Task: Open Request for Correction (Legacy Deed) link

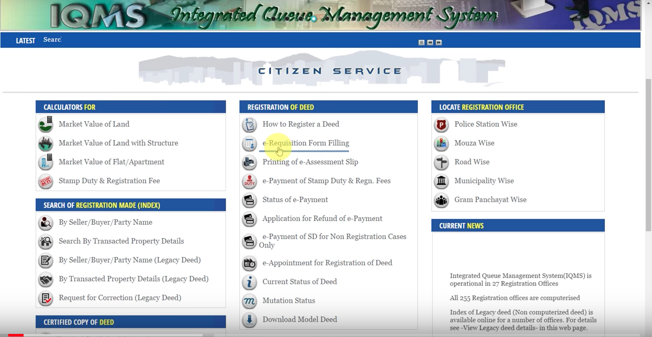Action: click(x=120, y=298)
